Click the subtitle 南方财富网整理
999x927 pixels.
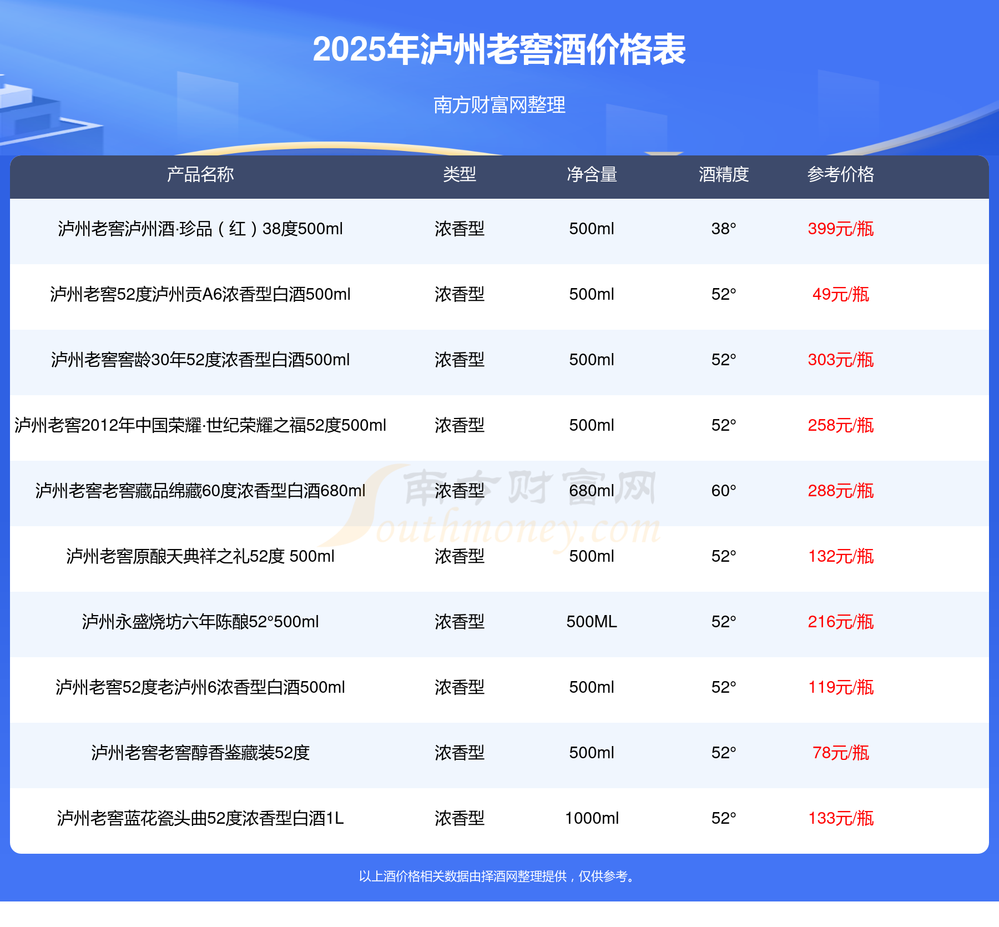[x=500, y=104]
